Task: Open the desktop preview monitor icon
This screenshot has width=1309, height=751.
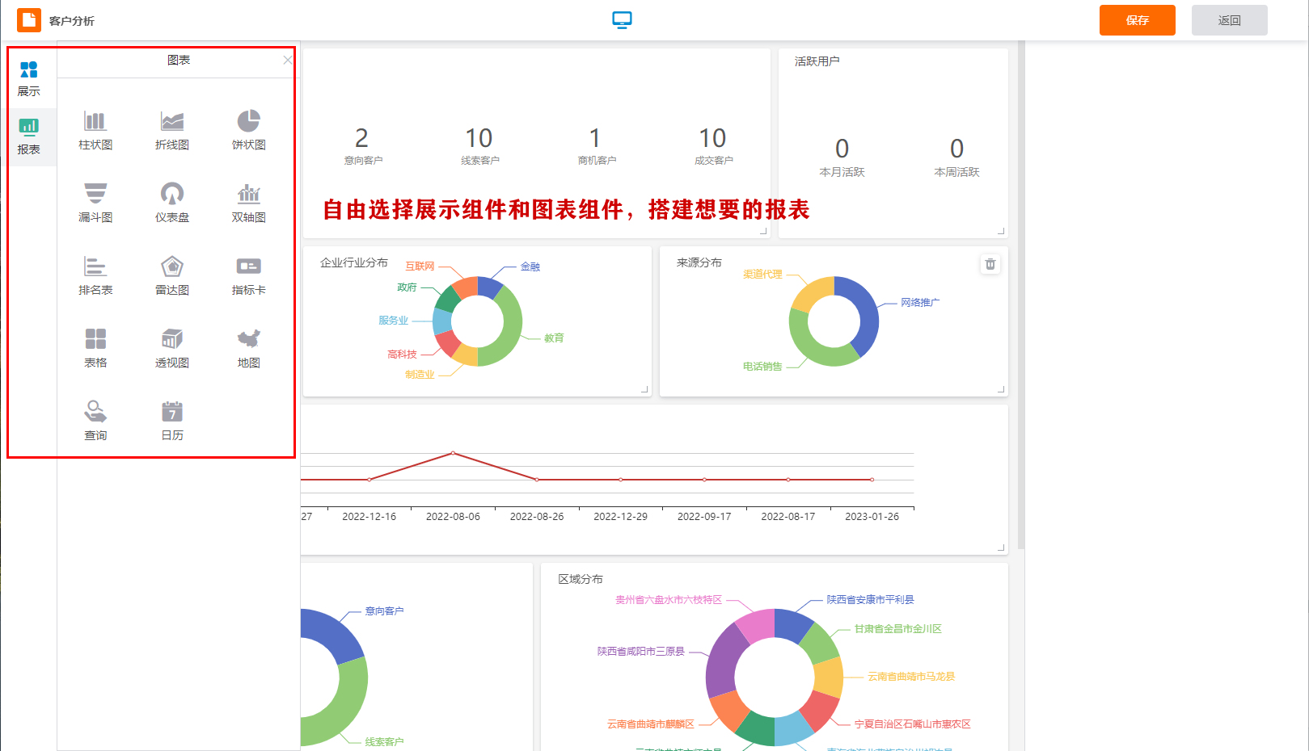Action: point(622,19)
